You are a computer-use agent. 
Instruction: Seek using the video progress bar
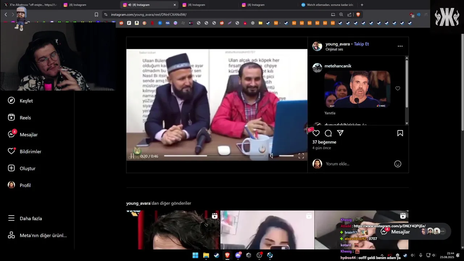pyautogui.click(x=215, y=156)
